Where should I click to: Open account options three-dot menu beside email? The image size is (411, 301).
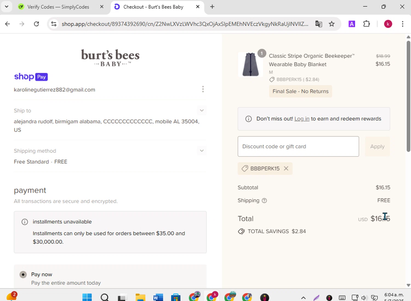click(203, 89)
